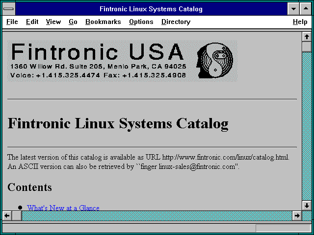Open the Directory menu
The height and width of the screenshot is (235, 314).
176,22
